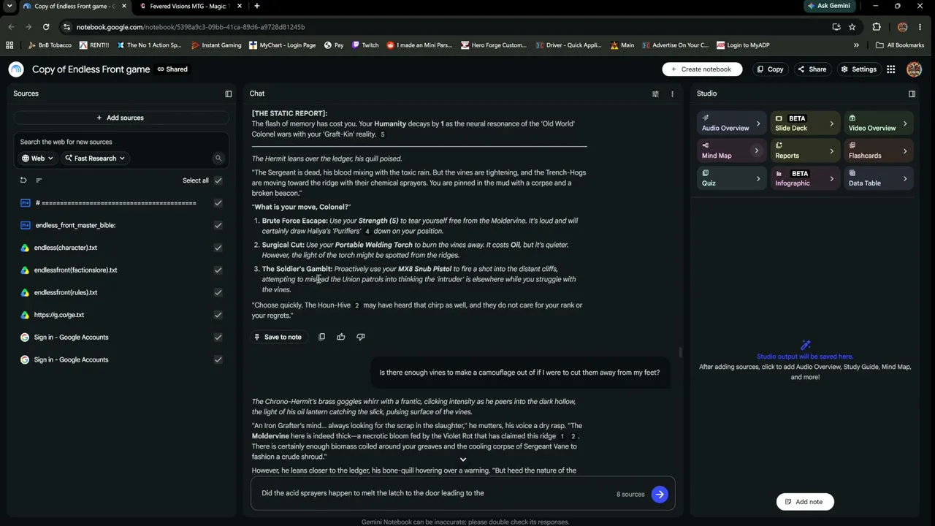Click the Ask Gemini button

click(828, 6)
